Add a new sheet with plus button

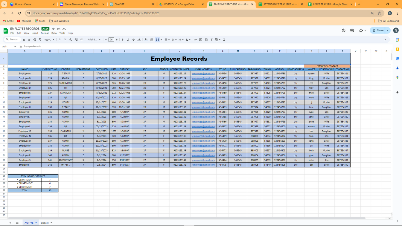pyautogui.click(x=10, y=223)
